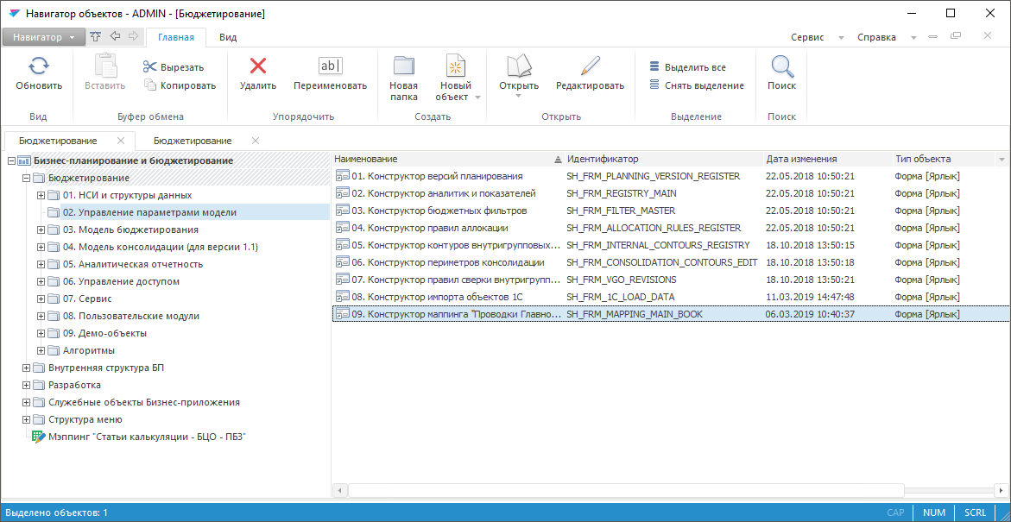The height and width of the screenshot is (522, 1011).
Task: Click the Открыть book icon
Action: (x=519, y=66)
